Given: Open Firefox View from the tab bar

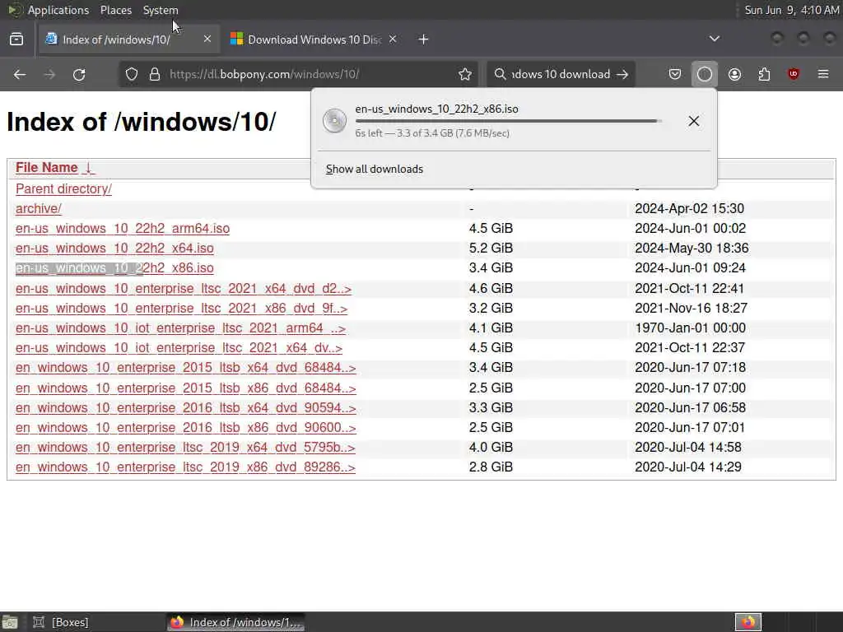Looking at the screenshot, I should click(16, 39).
